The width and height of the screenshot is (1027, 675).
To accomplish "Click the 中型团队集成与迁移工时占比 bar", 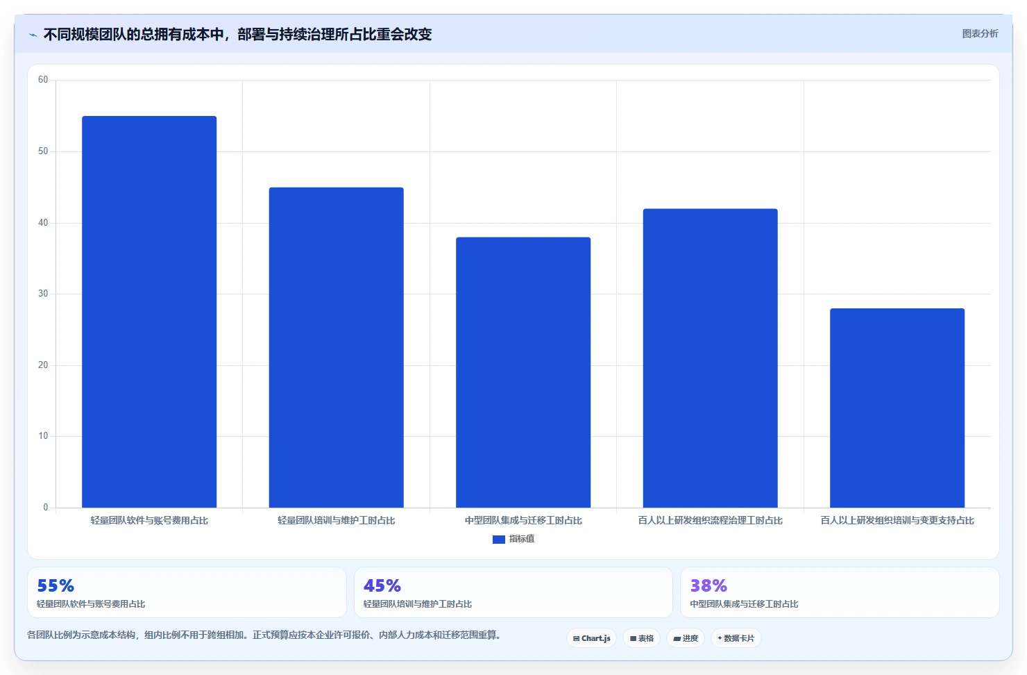I will (x=523, y=372).
